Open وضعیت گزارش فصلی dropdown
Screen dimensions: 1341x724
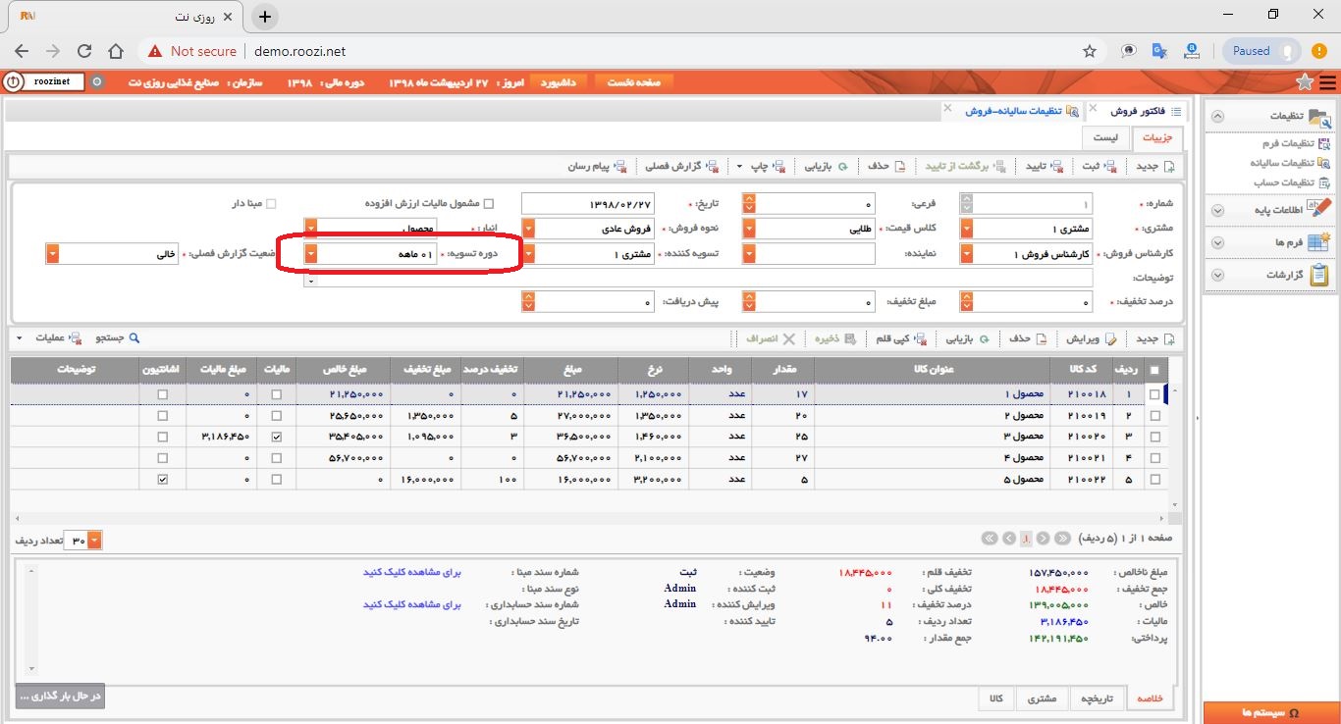(x=52, y=253)
